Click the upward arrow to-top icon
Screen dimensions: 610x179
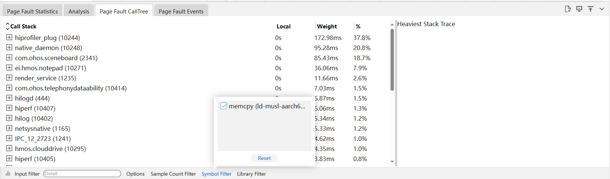590,9
